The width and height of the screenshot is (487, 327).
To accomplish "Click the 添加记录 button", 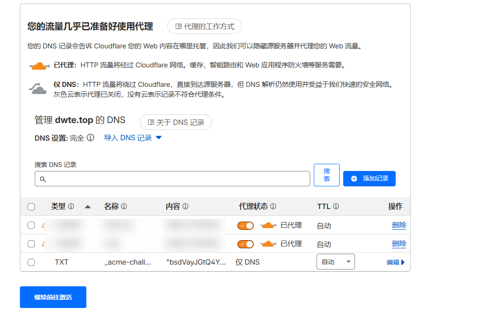I will click(369, 179).
